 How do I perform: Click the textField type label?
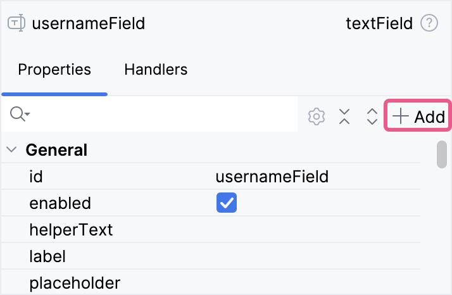379,24
